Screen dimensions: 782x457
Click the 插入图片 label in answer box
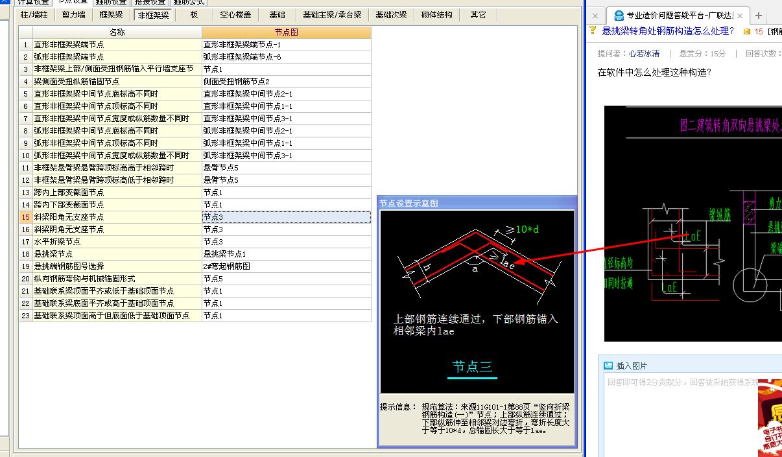coord(631,366)
